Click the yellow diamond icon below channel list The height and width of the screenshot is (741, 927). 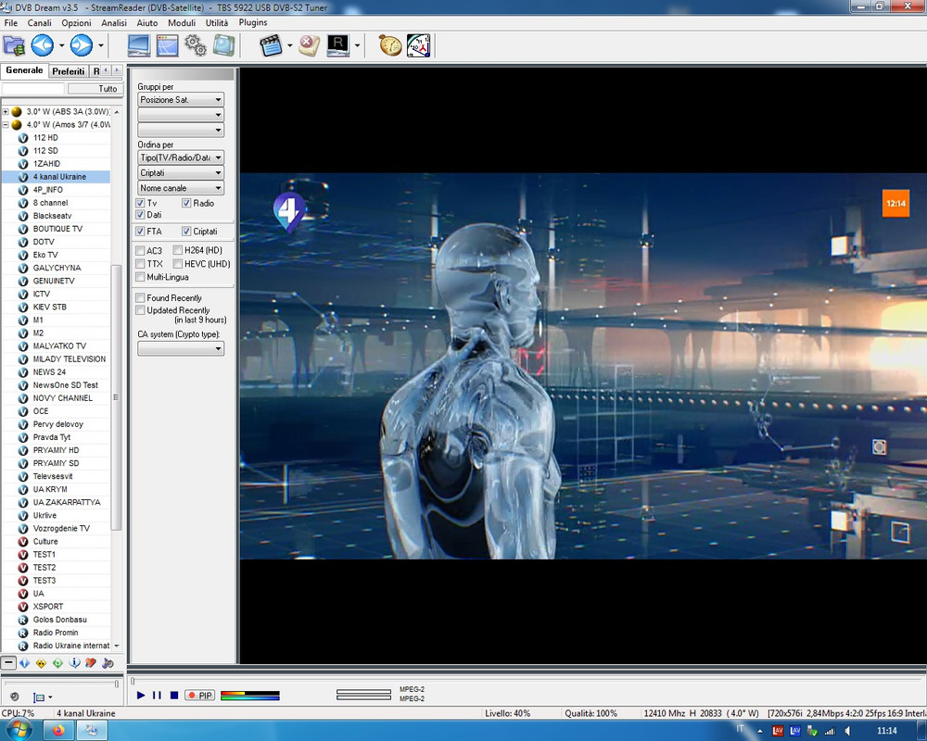tap(41, 663)
